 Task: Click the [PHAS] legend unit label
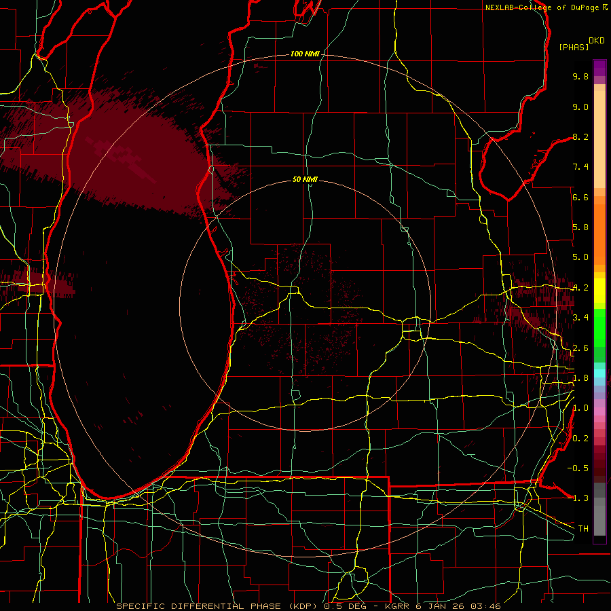(574, 47)
